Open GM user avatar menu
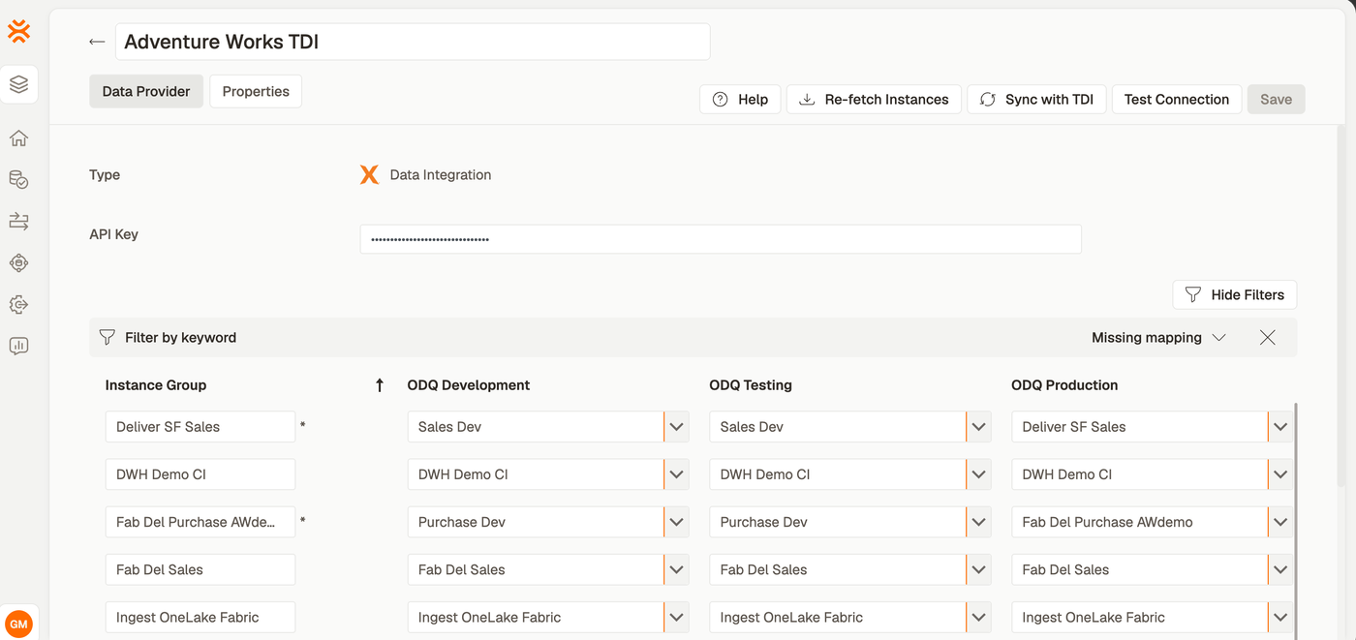The height and width of the screenshot is (640, 1356). click(18, 625)
